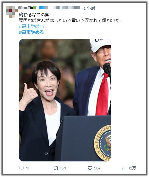Open the #高市やばい hashtag
The width and height of the screenshot is (149, 177).
[x=31, y=27]
